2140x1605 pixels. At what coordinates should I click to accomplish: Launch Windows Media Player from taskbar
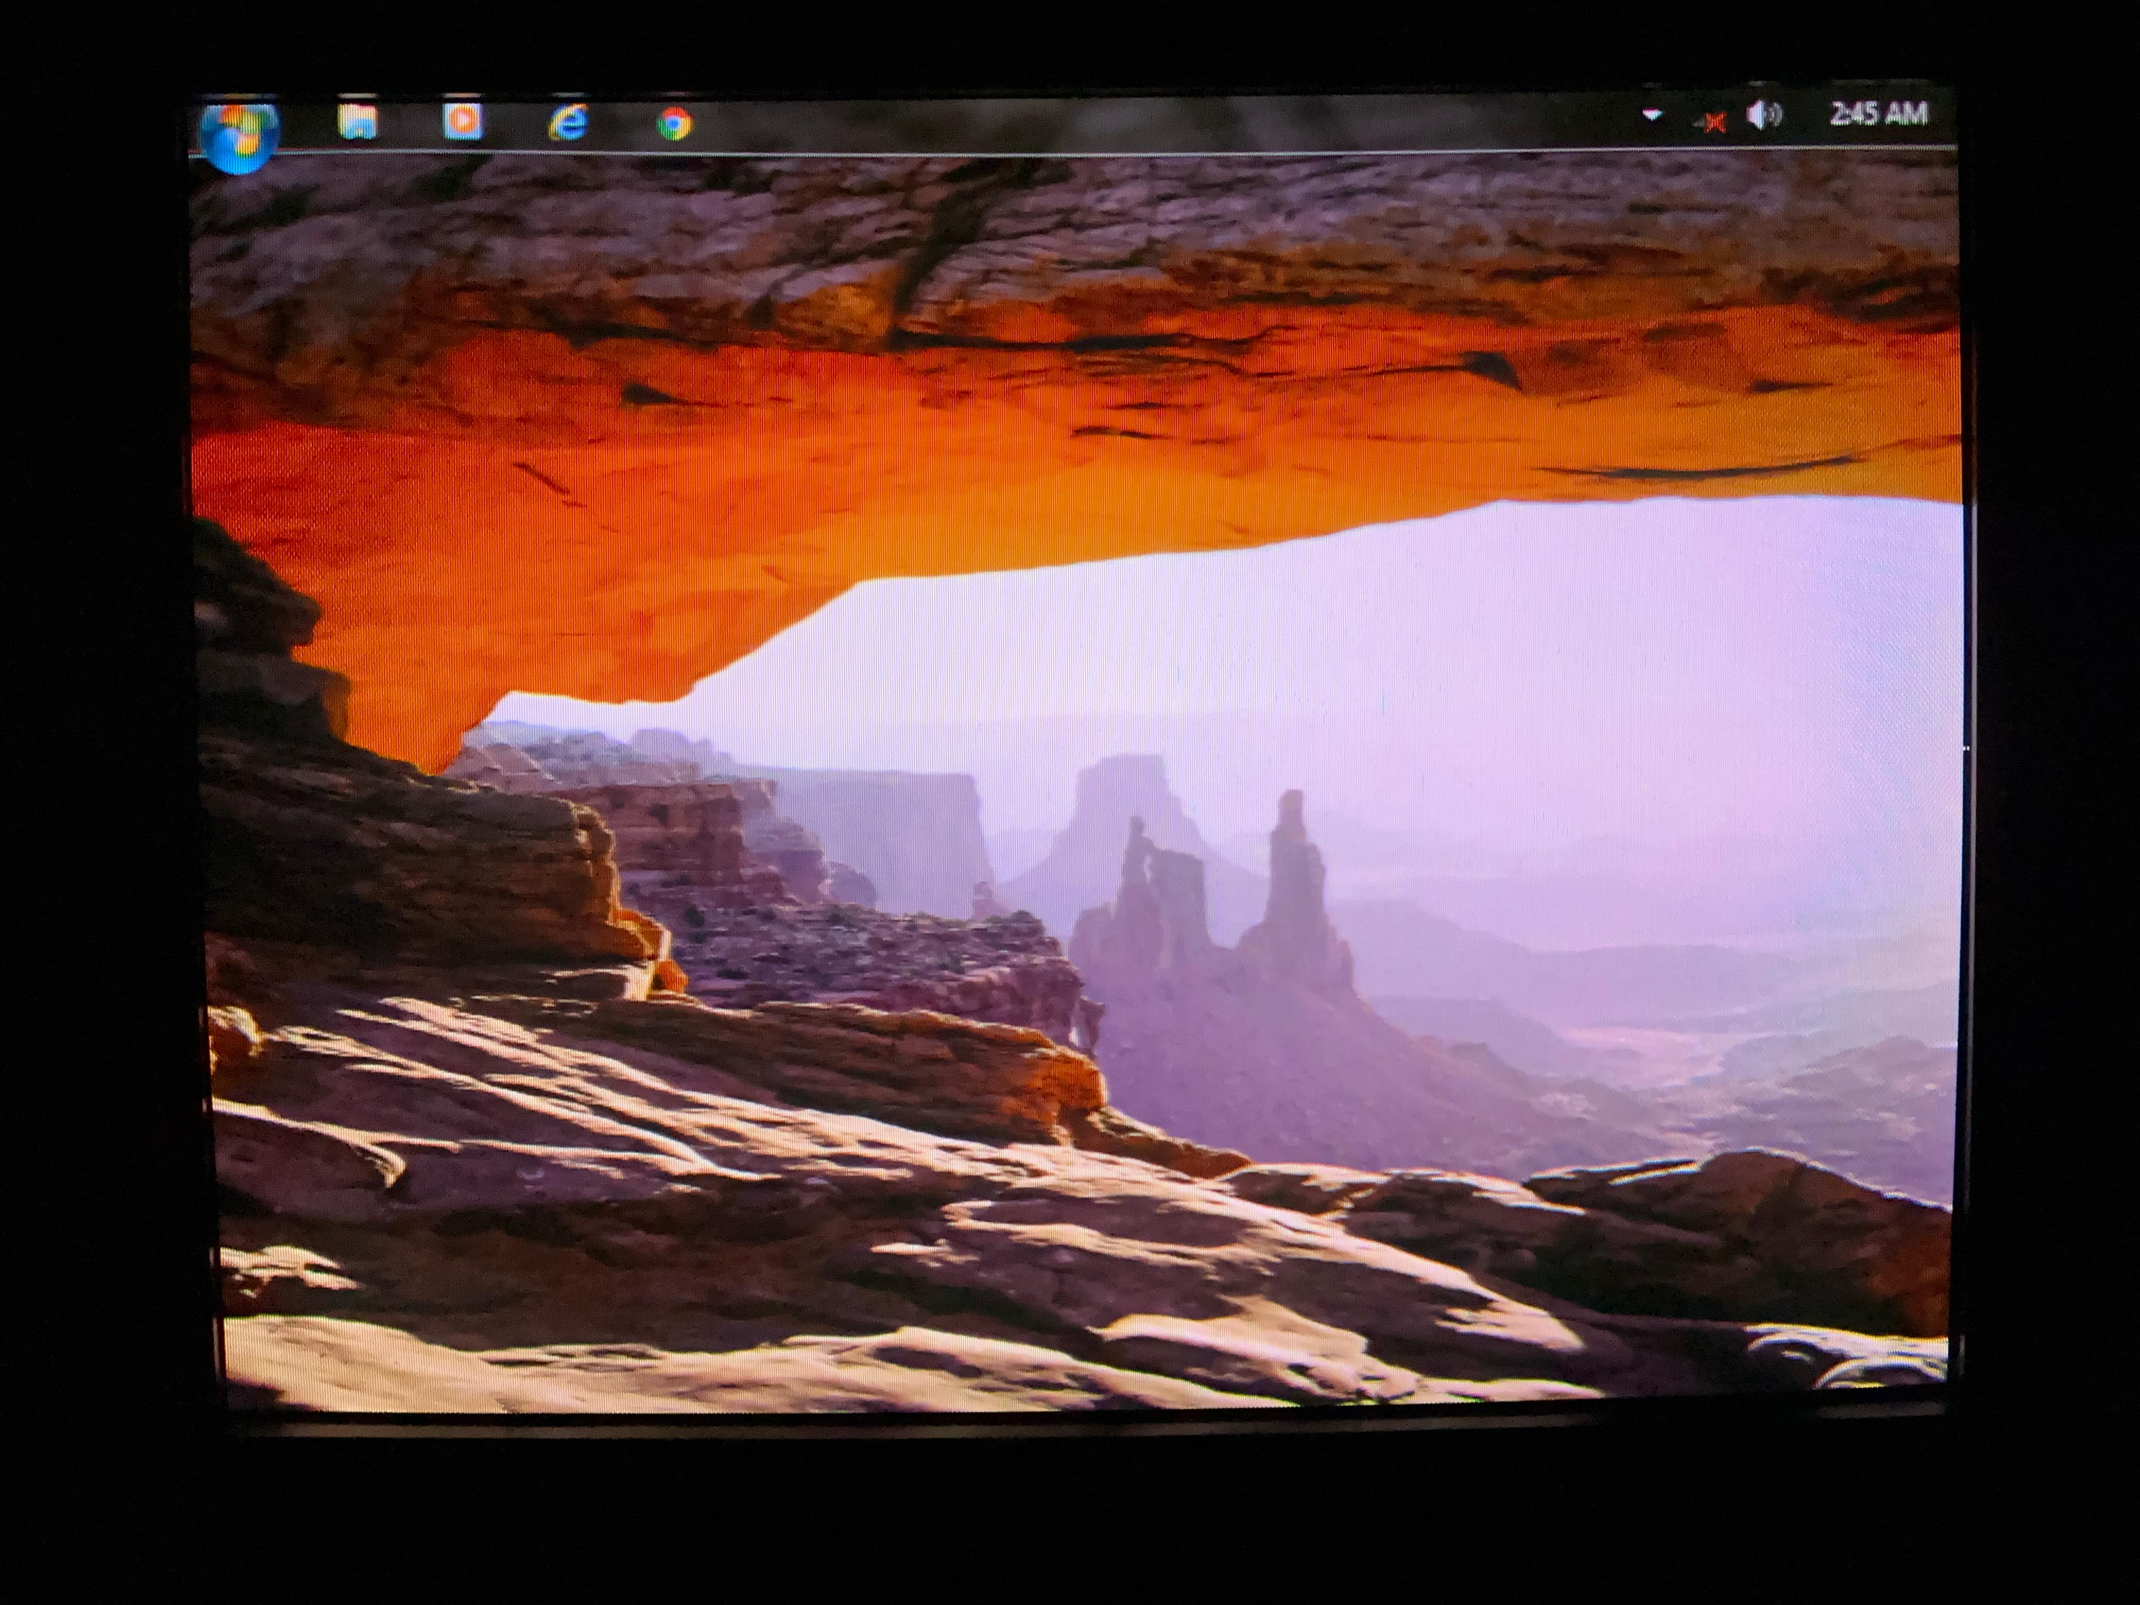(462, 122)
